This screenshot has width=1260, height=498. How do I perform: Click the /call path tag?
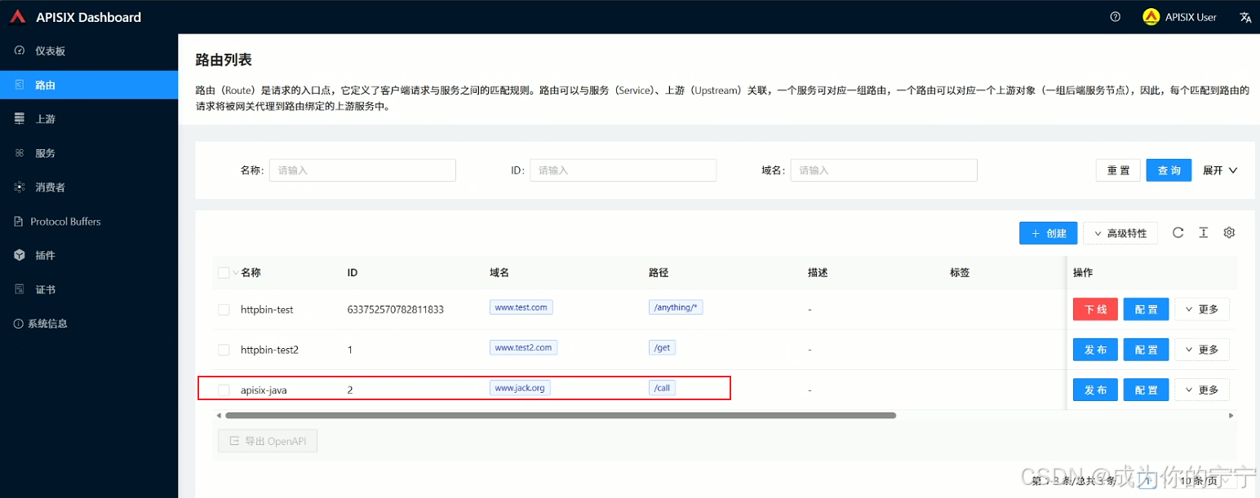pos(662,388)
